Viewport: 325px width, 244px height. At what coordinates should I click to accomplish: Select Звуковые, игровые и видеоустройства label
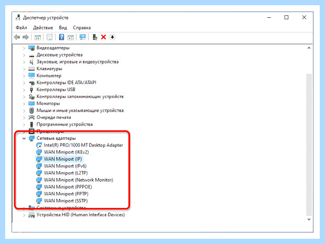click(x=78, y=62)
